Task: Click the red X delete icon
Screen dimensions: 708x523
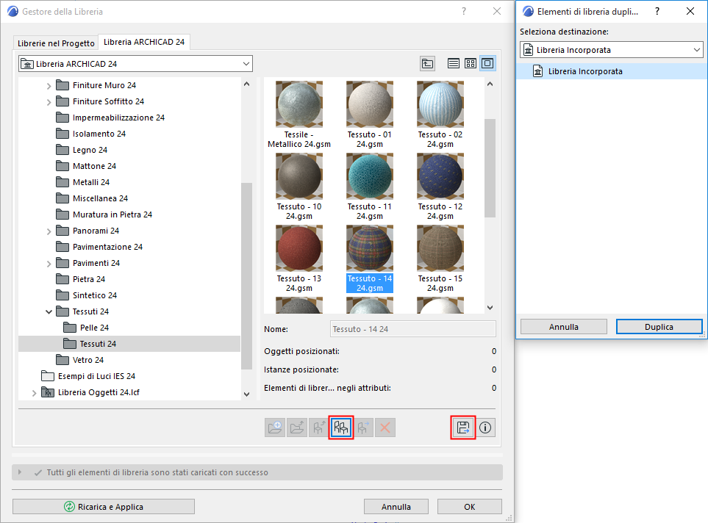Action: click(385, 428)
